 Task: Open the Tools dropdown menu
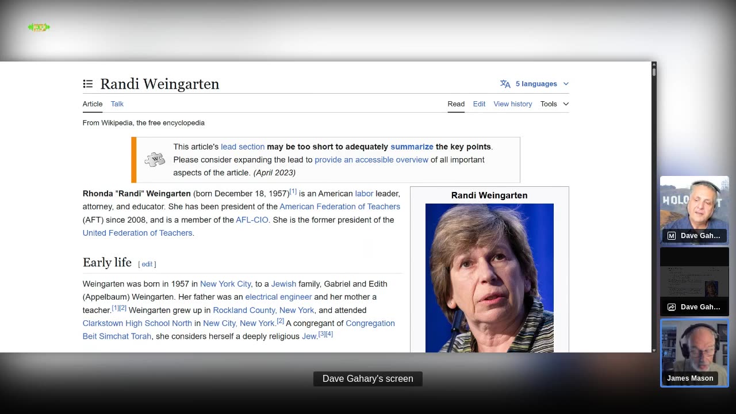tap(554, 104)
